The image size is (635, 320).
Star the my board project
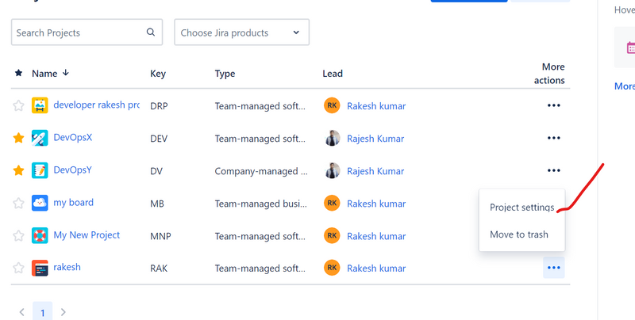[18, 203]
